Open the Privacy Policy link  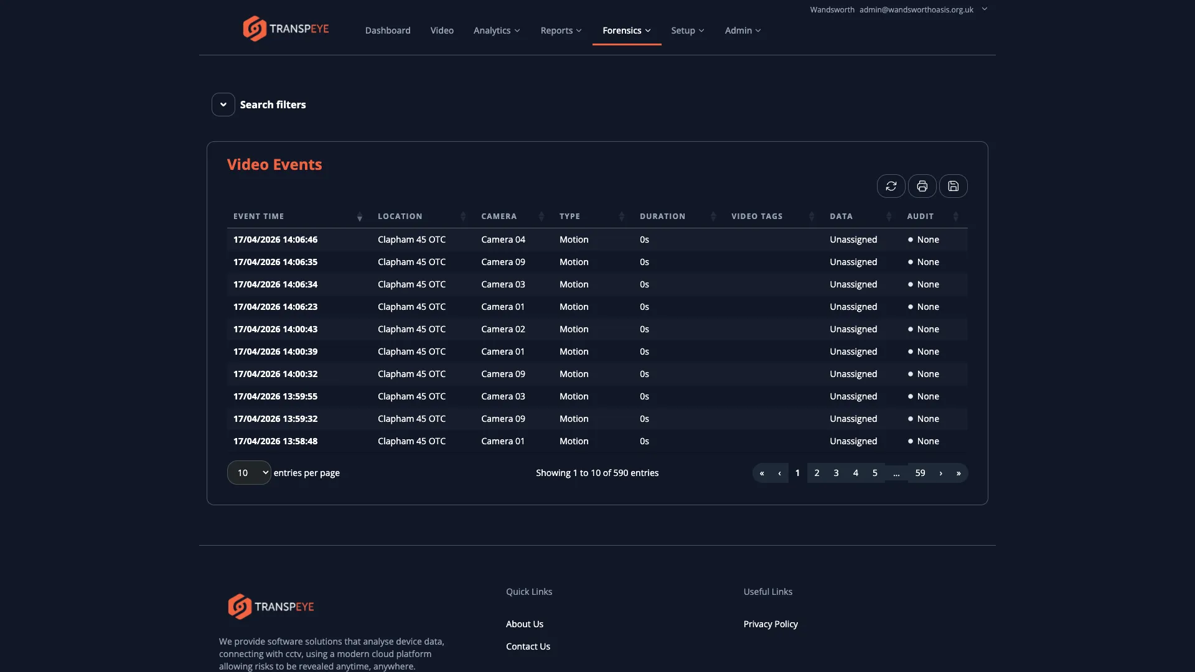(x=771, y=623)
